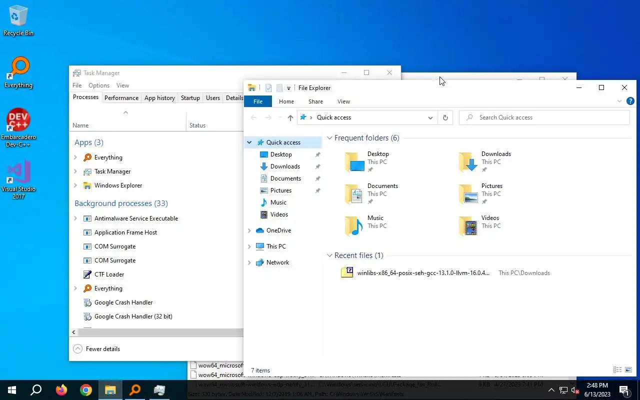This screenshot has width=640, height=400.
Task: Select Pictures in navigation pane
Action: pos(280,190)
